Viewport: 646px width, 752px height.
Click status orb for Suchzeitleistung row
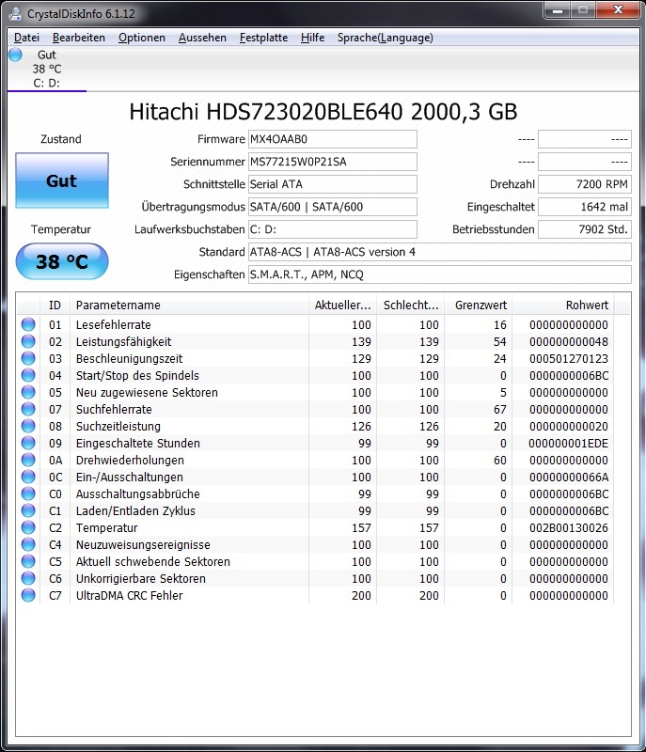coord(28,426)
